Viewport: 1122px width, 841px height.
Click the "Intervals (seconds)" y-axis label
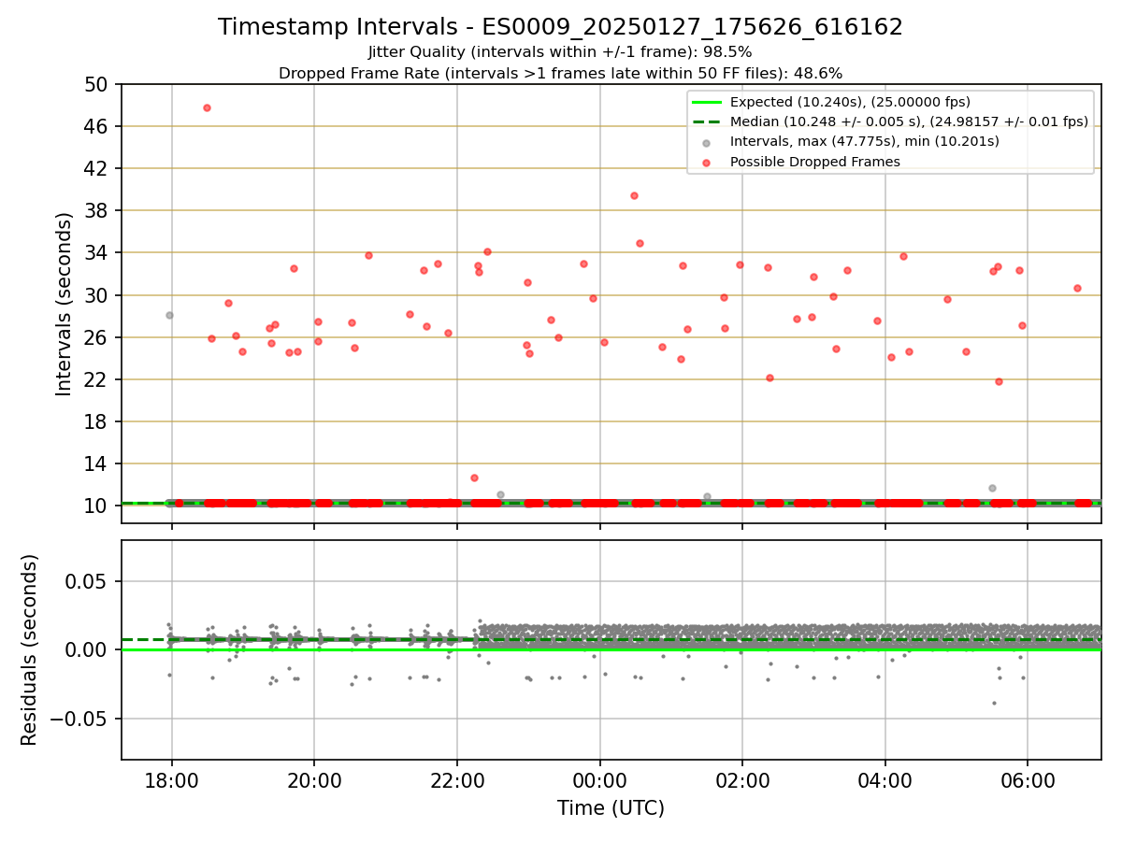[64, 304]
